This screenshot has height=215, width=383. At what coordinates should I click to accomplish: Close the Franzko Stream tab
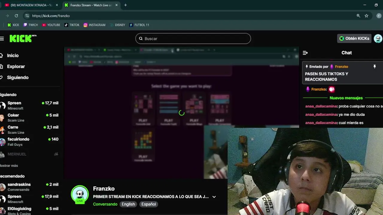(x=116, y=5)
